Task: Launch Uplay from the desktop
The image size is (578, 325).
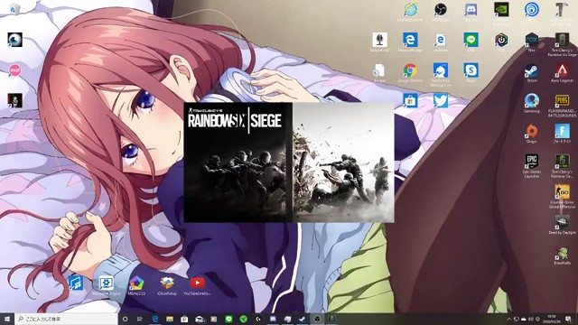Action: coord(532,10)
